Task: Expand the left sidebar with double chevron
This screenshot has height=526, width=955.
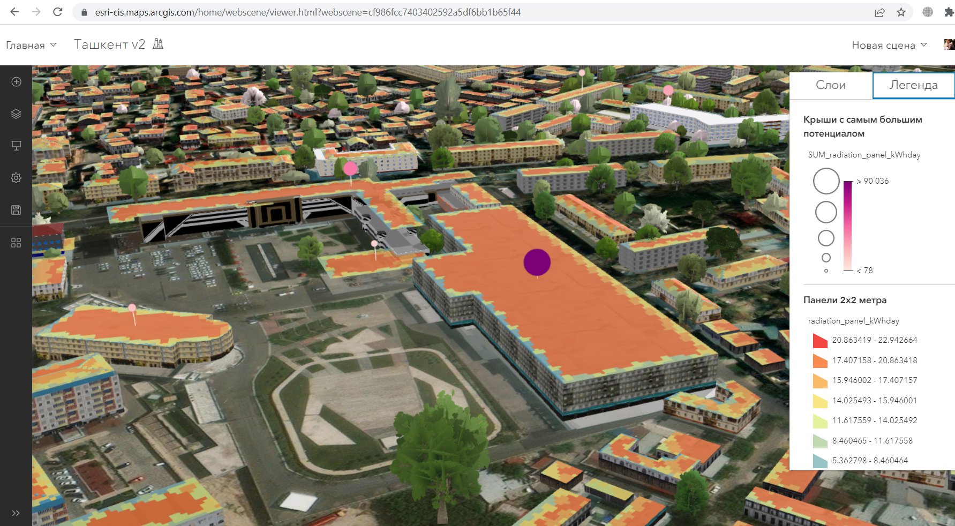Action: coord(16,513)
